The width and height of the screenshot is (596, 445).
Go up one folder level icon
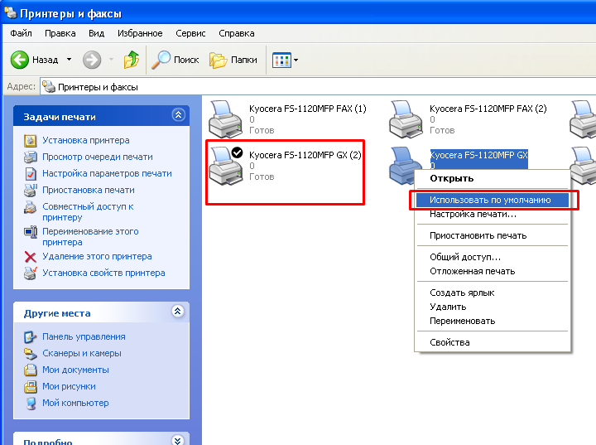[132, 60]
